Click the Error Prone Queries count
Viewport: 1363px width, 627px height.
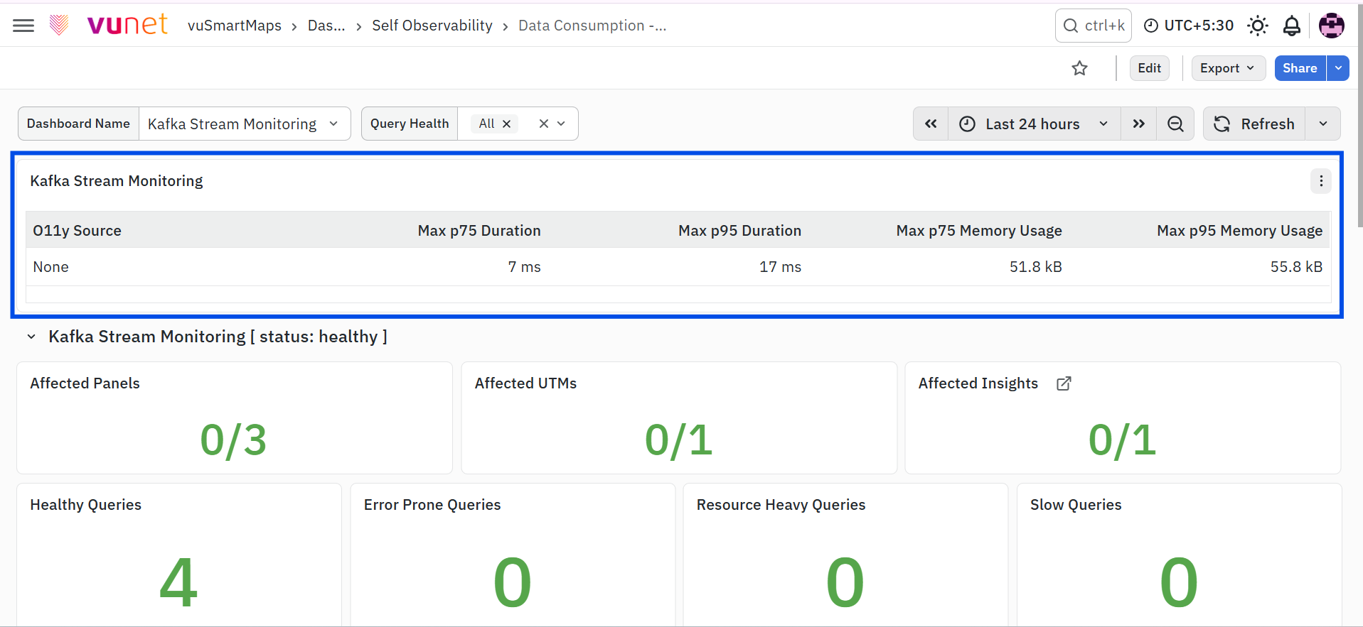tap(513, 582)
